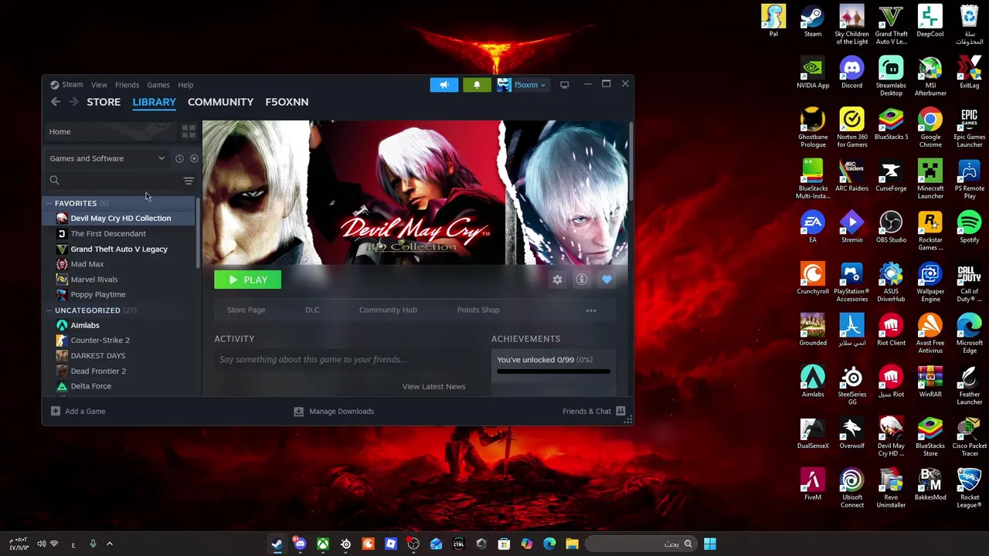
Task: Click View Latest News
Action: click(x=433, y=386)
